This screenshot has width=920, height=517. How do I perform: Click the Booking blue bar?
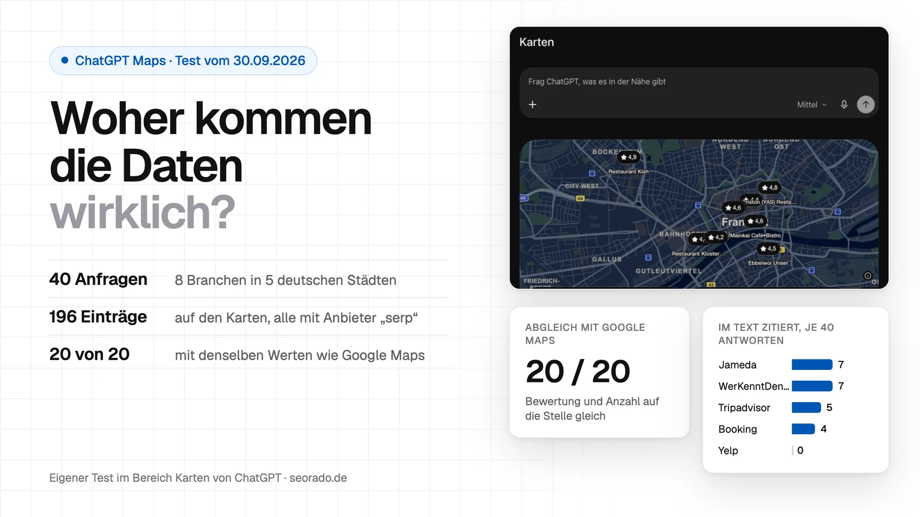point(803,429)
